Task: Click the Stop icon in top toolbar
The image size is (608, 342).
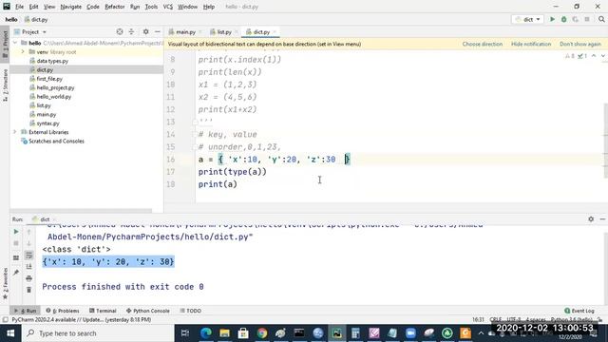Action: tap(587, 19)
